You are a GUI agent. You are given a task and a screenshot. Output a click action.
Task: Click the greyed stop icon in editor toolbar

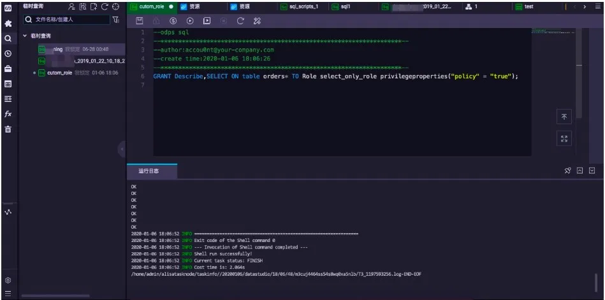[223, 21]
